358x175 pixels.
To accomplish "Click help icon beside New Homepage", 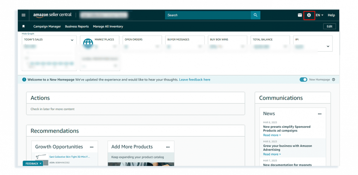I will 333,80.
